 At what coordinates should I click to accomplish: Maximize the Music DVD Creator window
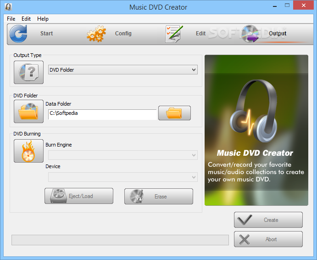pyautogui.click(x=287, y=6)
